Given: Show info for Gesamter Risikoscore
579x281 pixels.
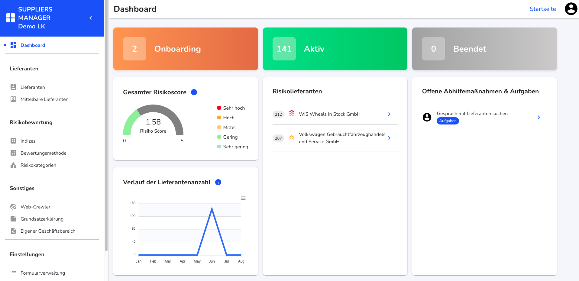Looking at the screenshot, I should tap(194, 92).
